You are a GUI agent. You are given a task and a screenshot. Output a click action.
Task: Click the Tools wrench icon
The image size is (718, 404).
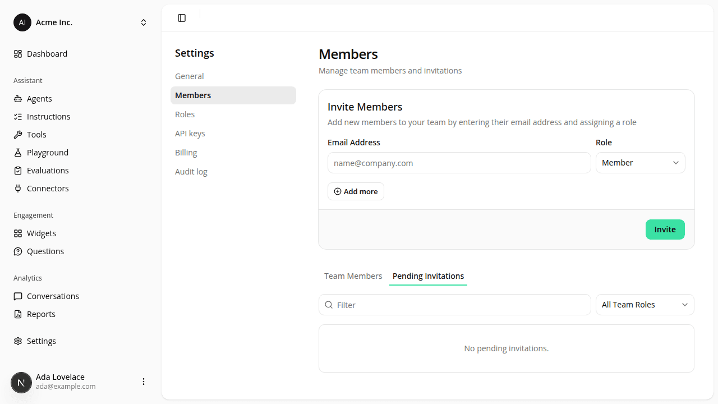(x=18, y=135)
